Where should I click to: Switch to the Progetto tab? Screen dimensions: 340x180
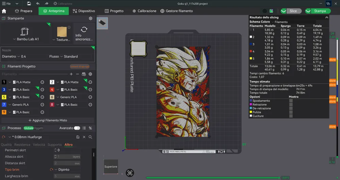[114, 11]
